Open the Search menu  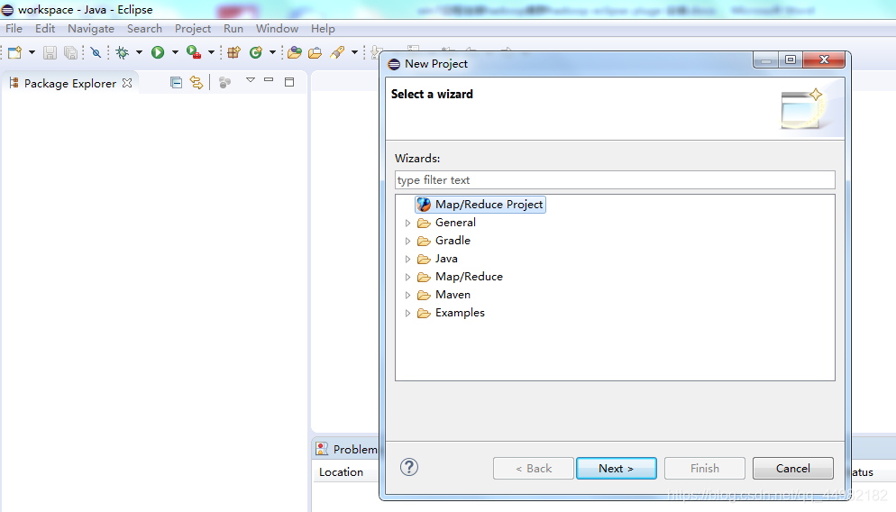pyautogui.click(x=144, y=29)
